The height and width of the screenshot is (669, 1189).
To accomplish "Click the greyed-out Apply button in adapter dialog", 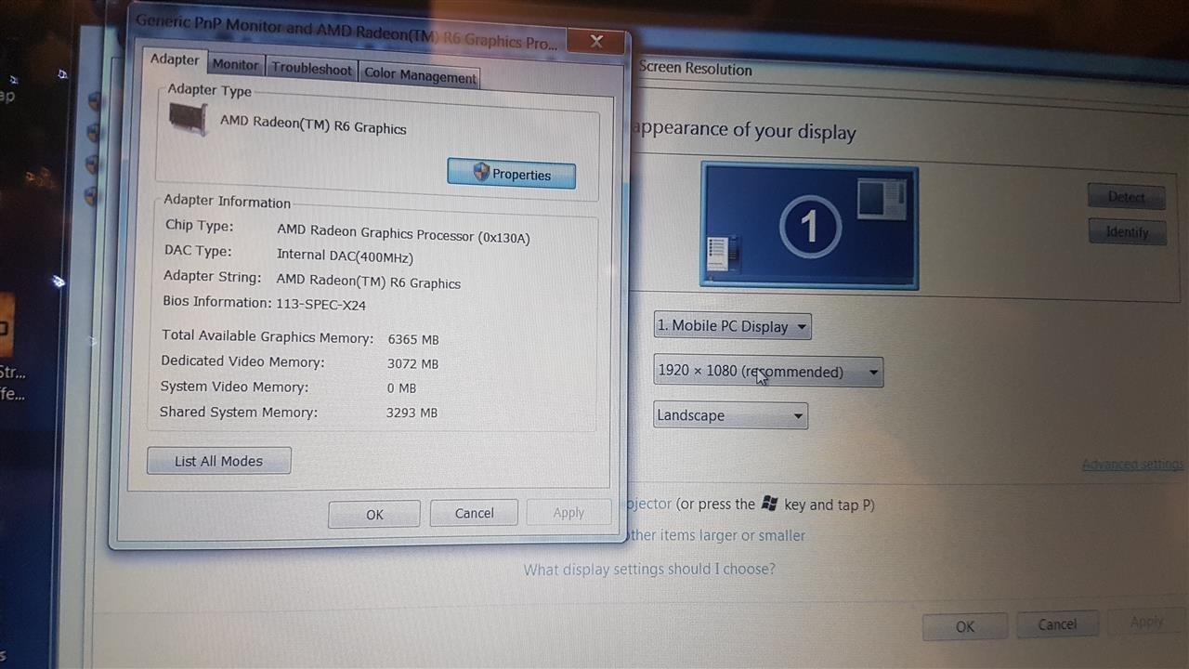I will click(x=568, y=512).
